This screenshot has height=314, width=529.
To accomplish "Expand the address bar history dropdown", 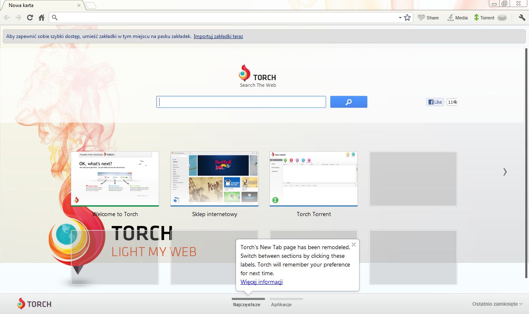I will (400, 18).
